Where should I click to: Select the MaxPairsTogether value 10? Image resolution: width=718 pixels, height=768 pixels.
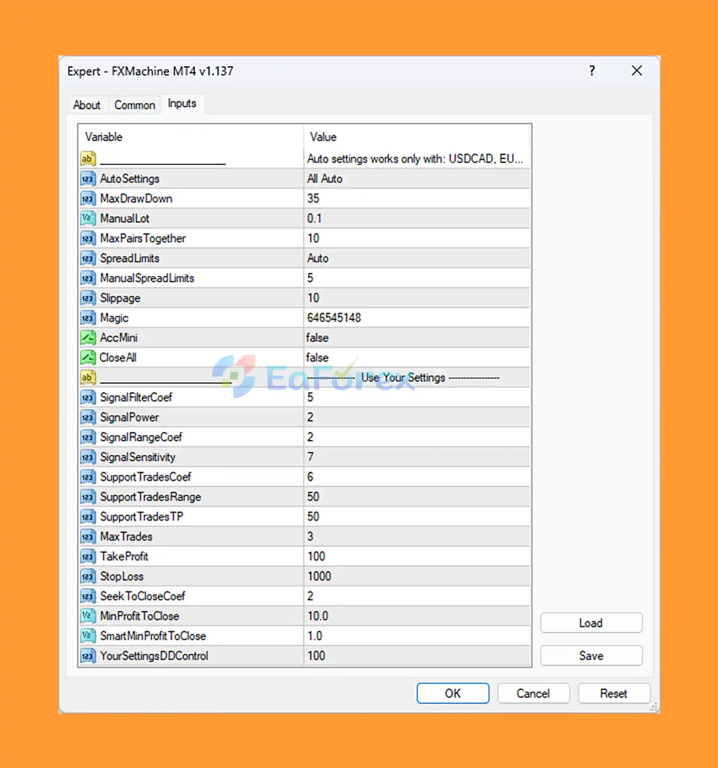click(x=417, y=238)
